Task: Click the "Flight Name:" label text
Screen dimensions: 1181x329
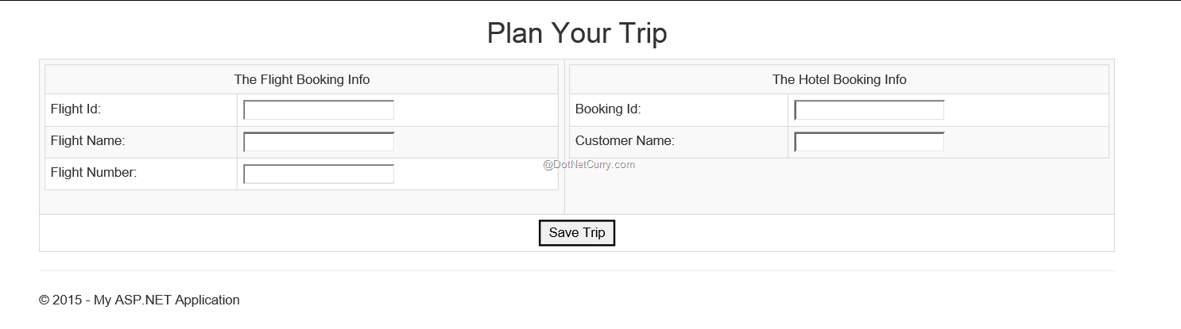Action: tap(87, 141)
